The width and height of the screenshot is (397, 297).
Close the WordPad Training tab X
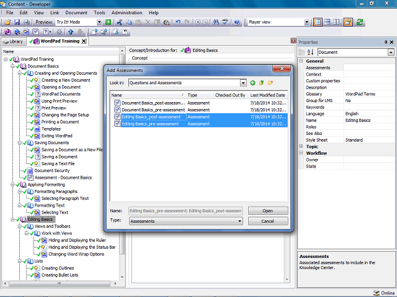click(84, 41)
